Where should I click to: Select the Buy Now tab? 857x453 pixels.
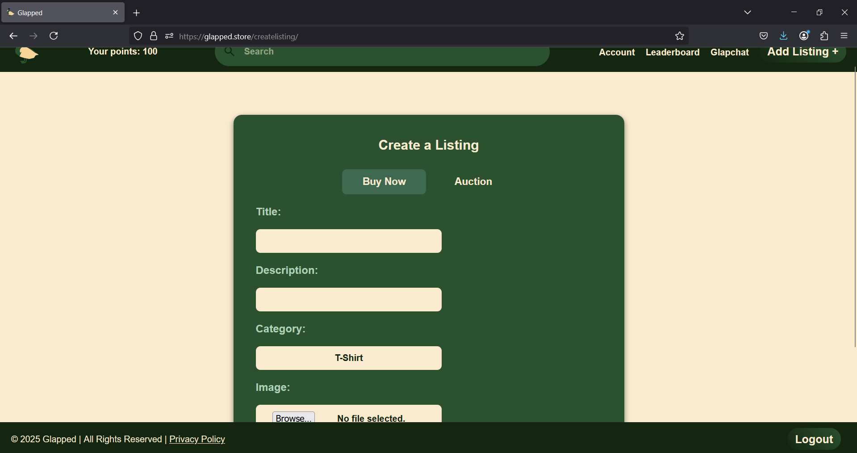coord(384,182)
